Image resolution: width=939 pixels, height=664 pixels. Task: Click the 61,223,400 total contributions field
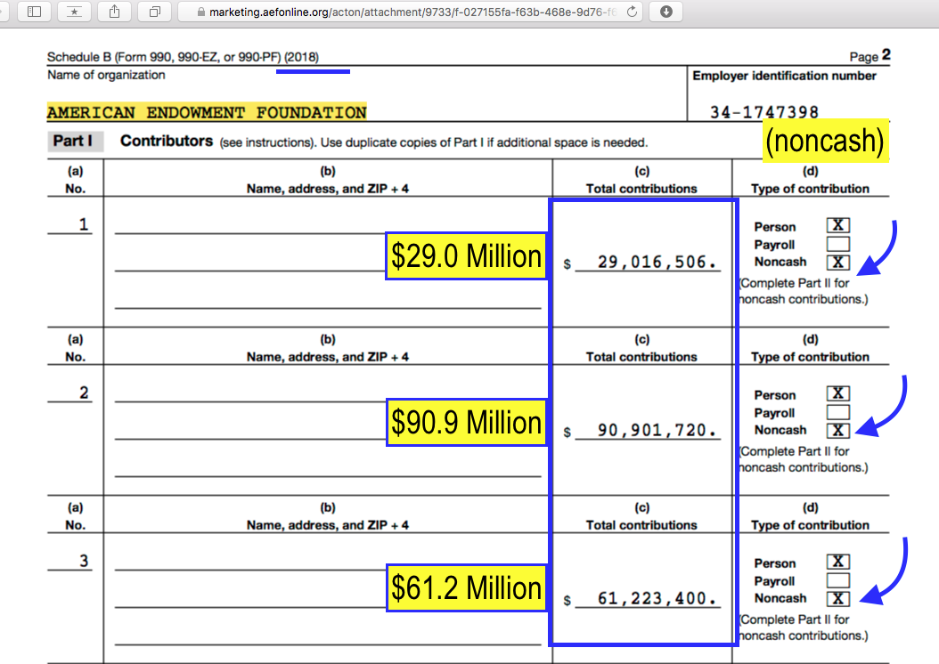pyautogui.click(x=657, y=600)
